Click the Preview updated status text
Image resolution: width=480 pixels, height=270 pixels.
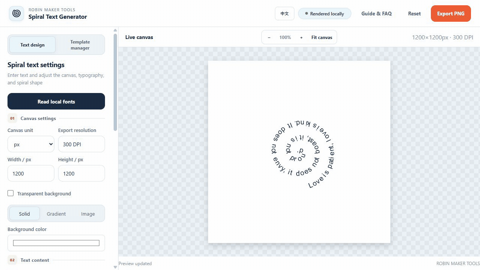tap(135, 263)
